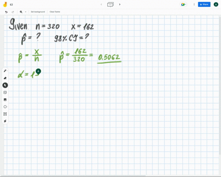
Task: Insert an image with the image tool
Action: tap(5, 100)
